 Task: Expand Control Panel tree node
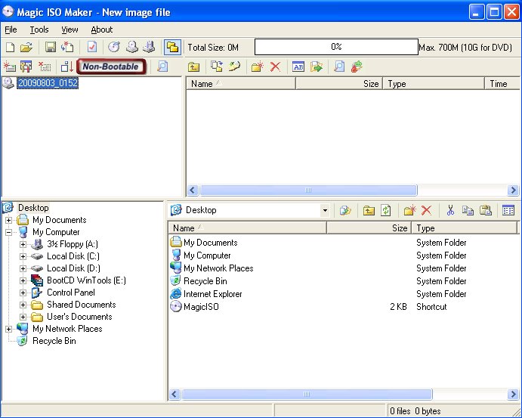tap(23, 293)
